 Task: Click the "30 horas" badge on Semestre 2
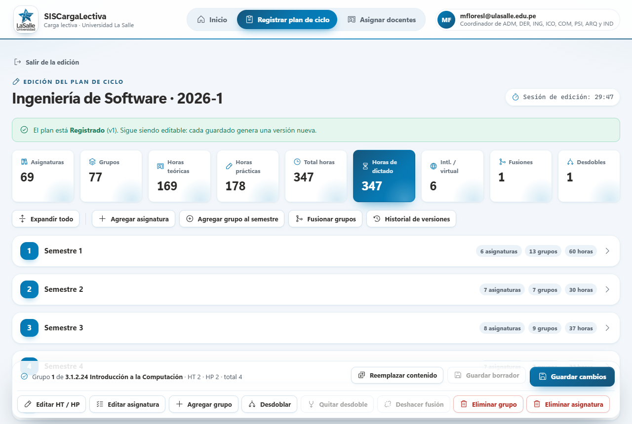tap(581, 290)
